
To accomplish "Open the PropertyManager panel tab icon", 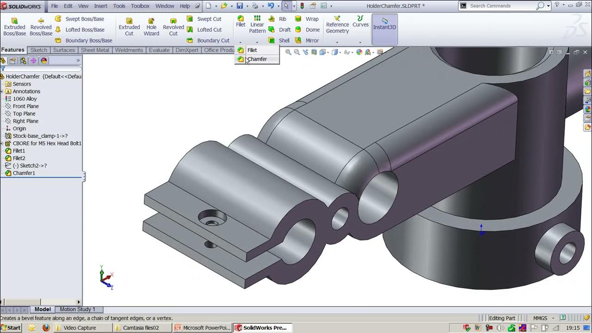I will click(12, 61).
